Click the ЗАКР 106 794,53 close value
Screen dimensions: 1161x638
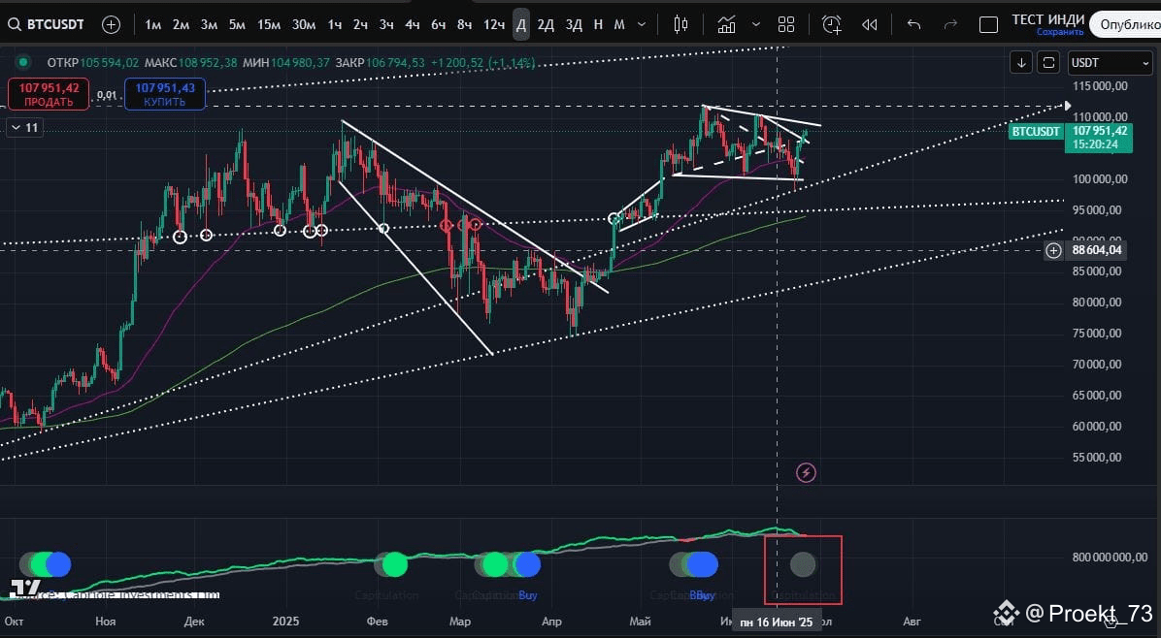(x=381, y=63)
